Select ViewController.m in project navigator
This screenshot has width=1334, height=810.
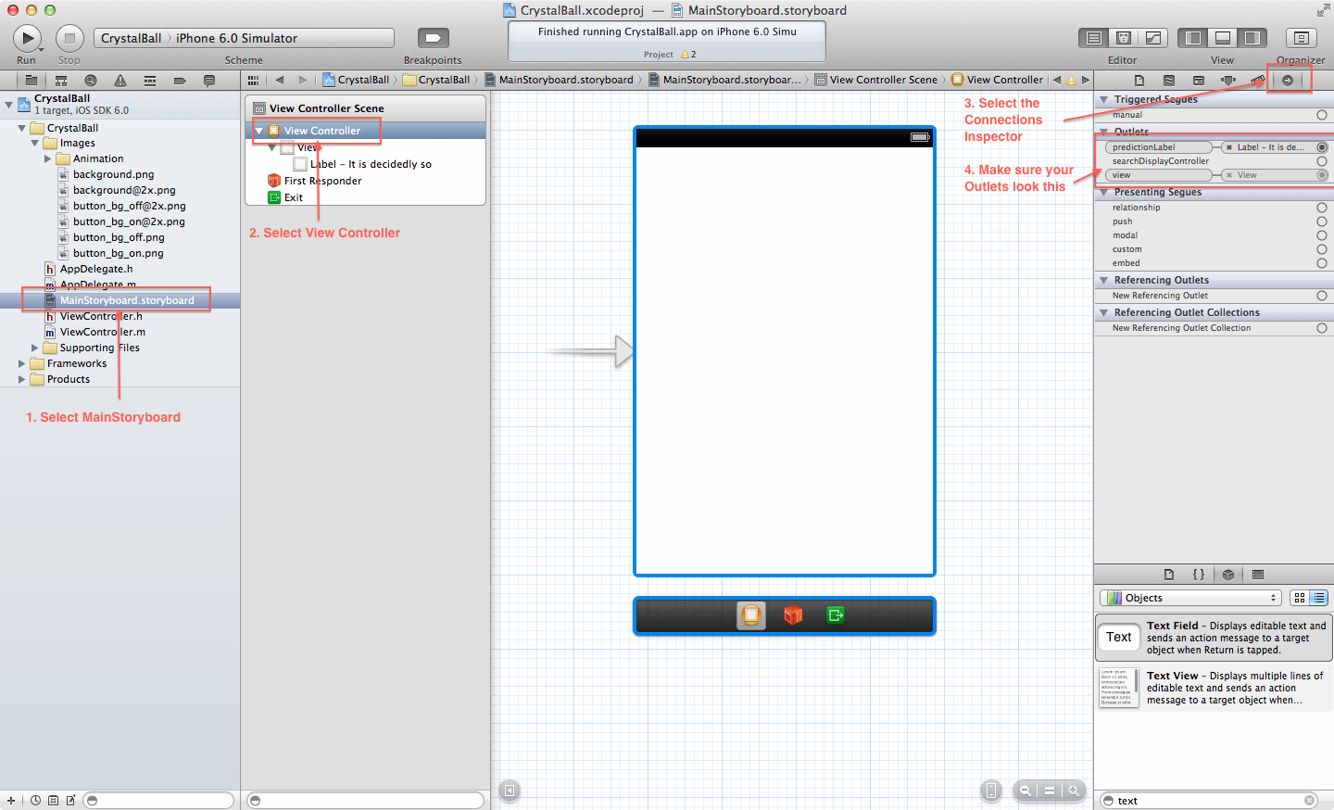coord(102,332)
